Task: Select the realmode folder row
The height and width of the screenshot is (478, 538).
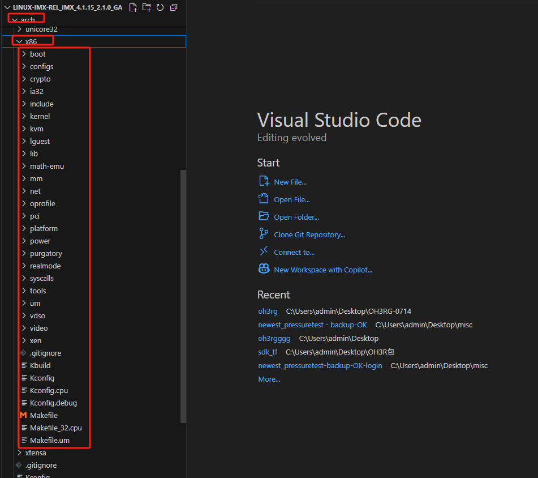Action: (94, 266)
